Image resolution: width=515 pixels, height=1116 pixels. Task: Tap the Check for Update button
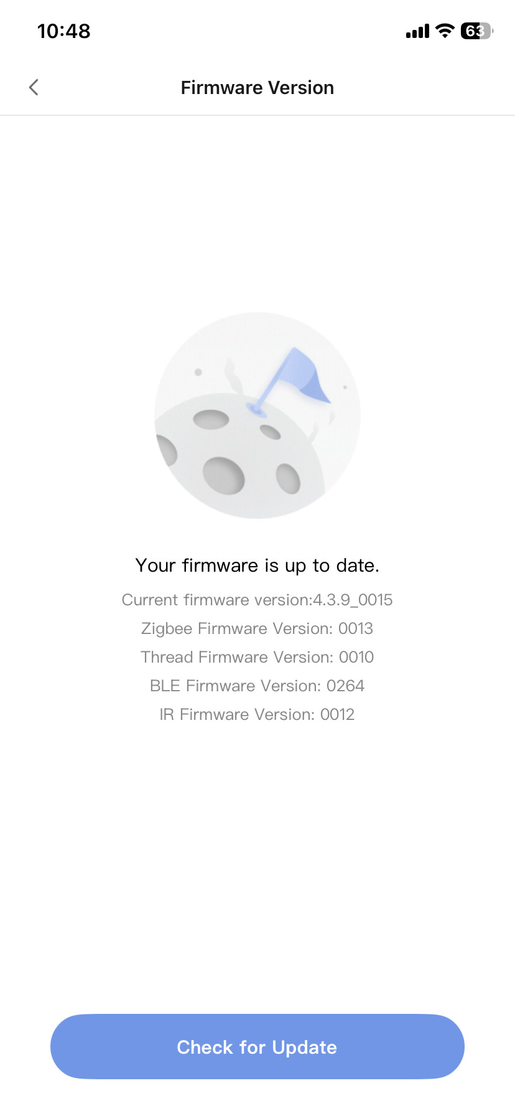tap(257, 1047)
